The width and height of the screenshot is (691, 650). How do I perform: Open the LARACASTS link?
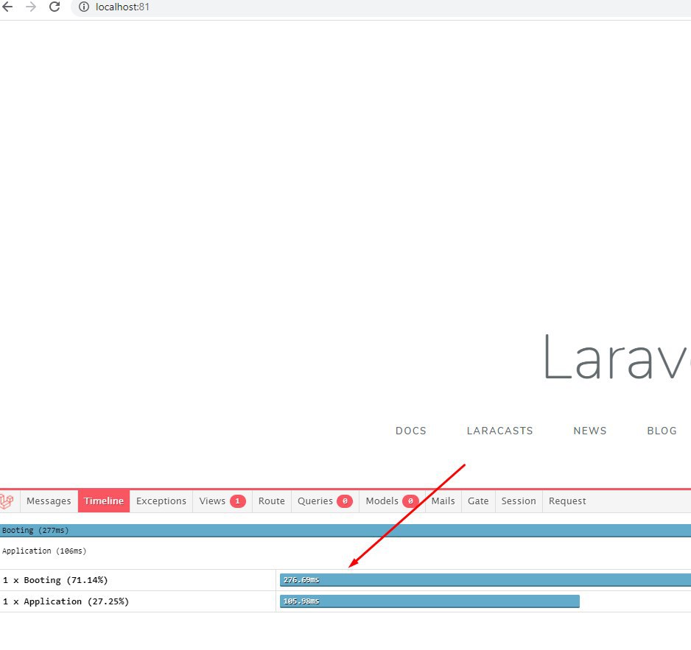499,431
